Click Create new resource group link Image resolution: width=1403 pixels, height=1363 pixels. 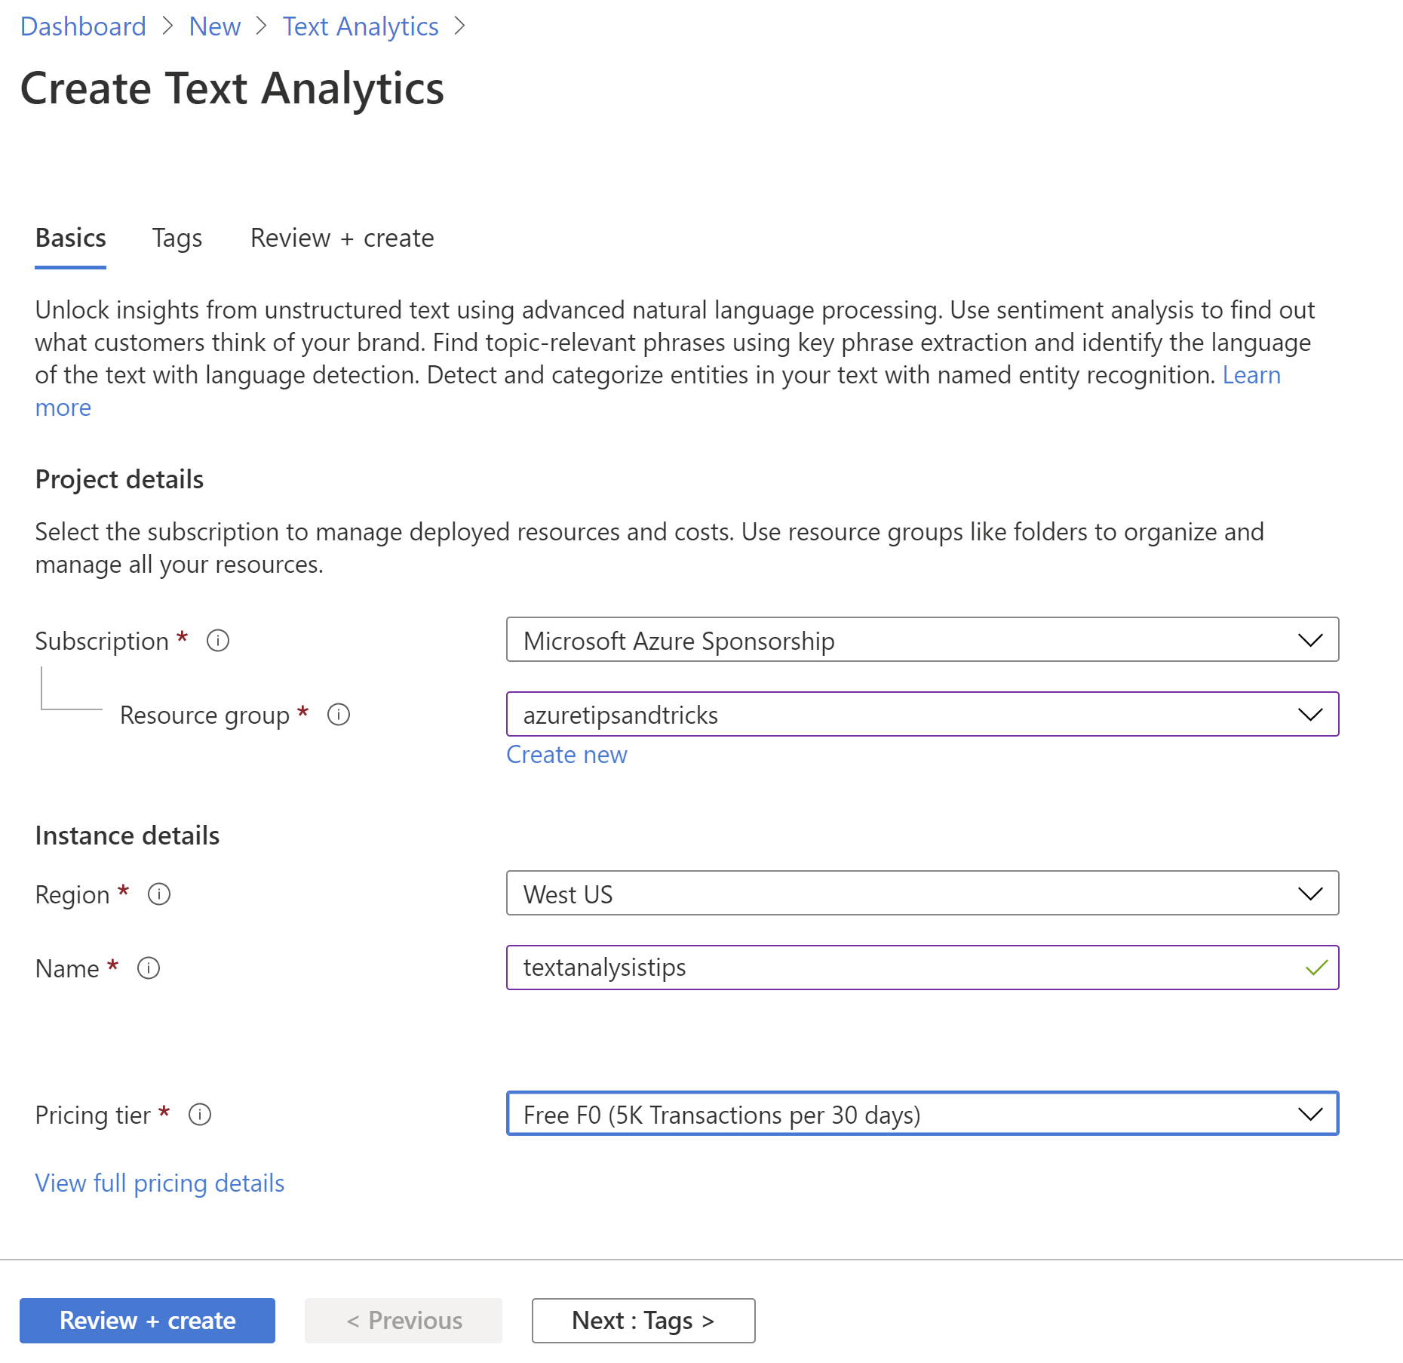566,755
